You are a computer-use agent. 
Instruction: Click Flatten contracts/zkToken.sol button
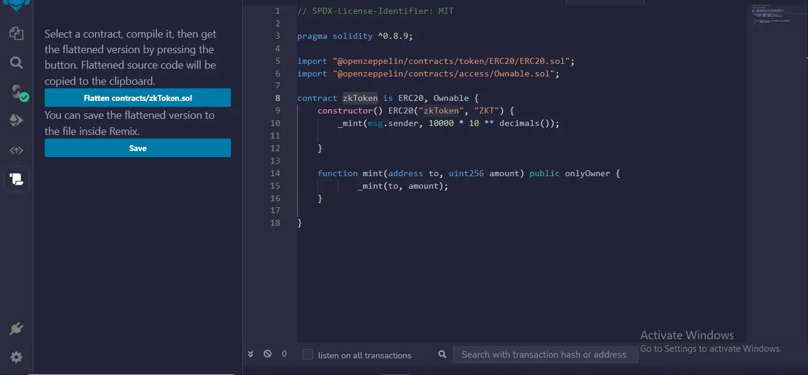138,98
